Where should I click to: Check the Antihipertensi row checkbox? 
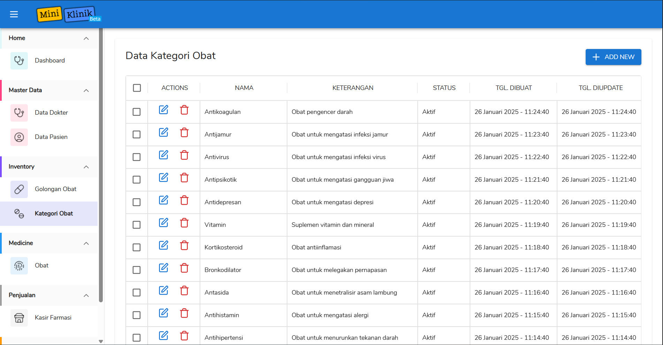[x=137, y=338]
